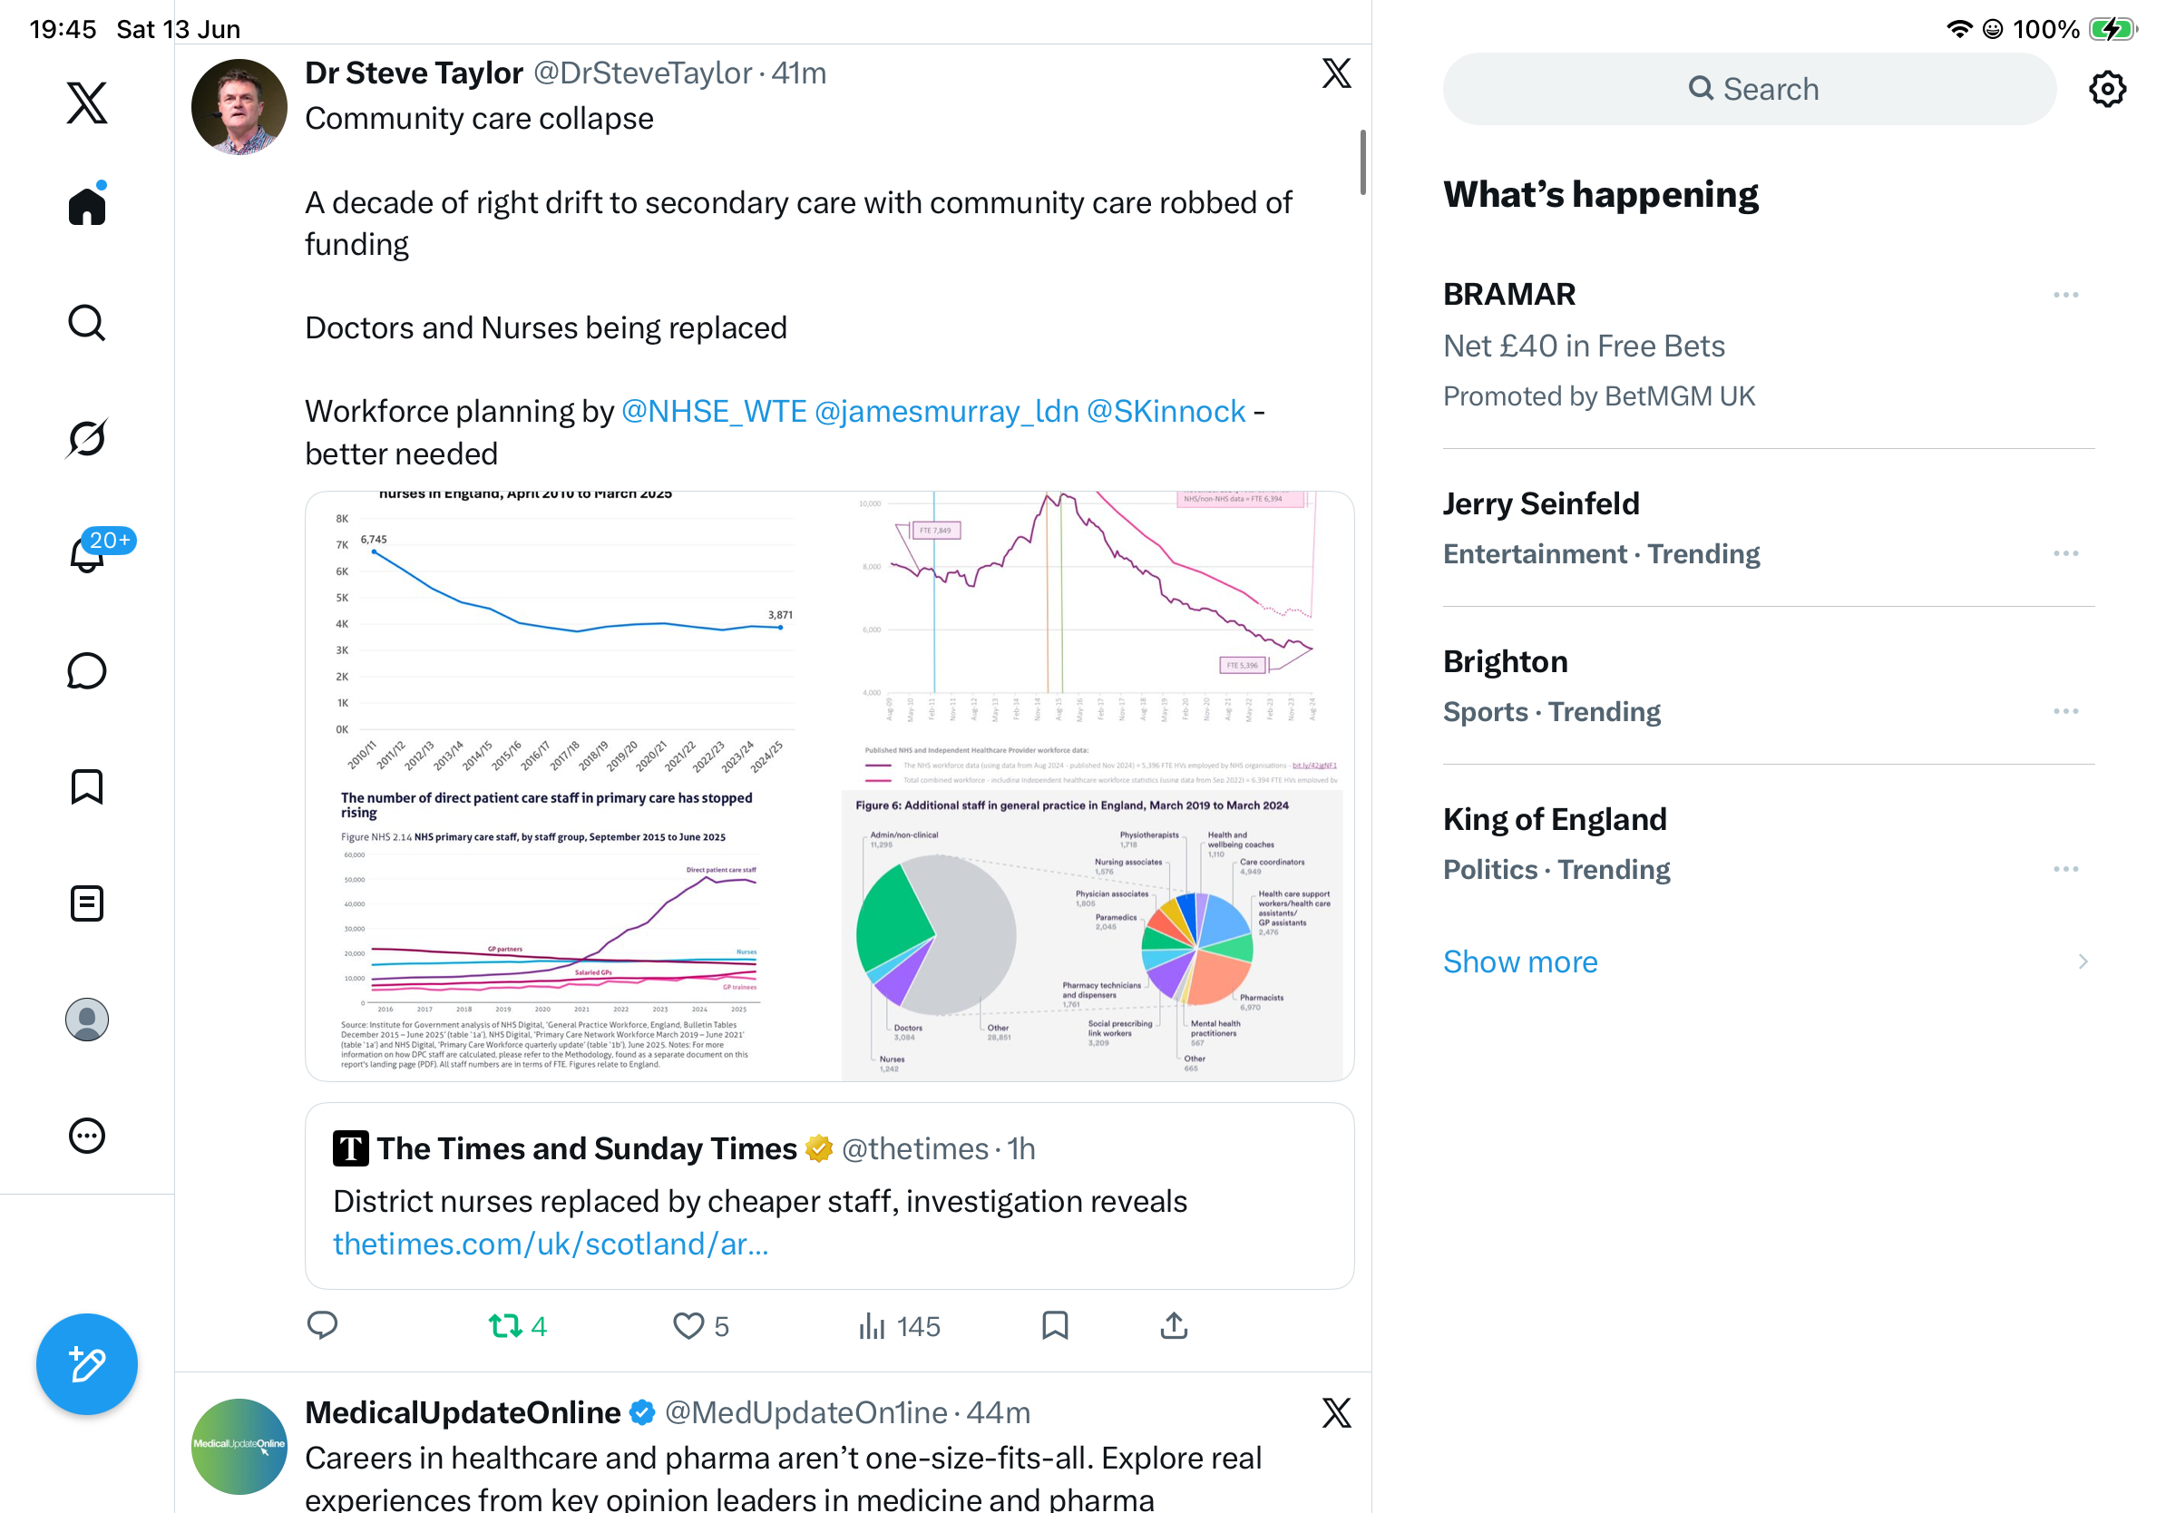Open more options for Brighton trend
2166x1513 pixels.
tap(2065, 711)
